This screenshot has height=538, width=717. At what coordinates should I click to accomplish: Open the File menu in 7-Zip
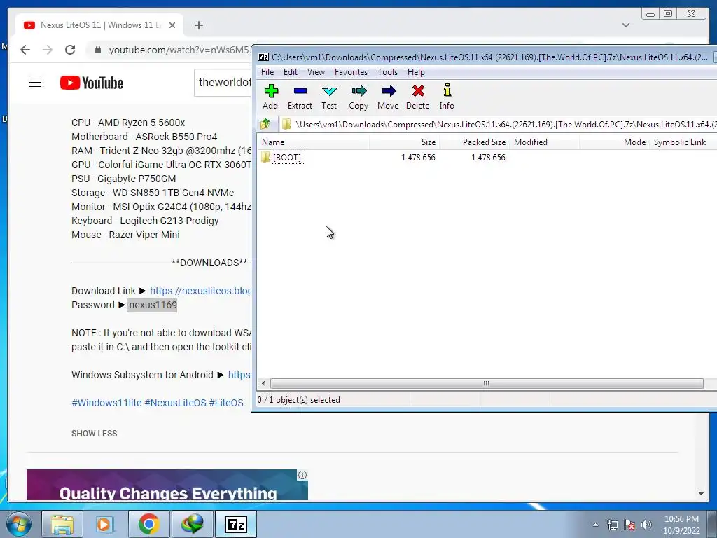point(267,72)
